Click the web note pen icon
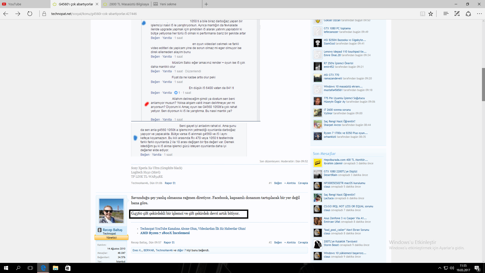 (457, 14)
